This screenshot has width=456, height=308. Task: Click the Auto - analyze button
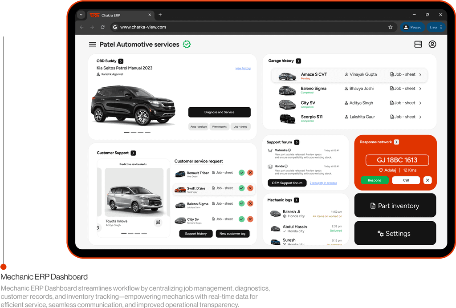[199, 127]
